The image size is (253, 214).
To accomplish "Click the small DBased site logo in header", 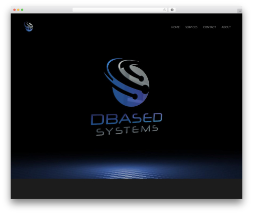I will click(x=28, y=26).
